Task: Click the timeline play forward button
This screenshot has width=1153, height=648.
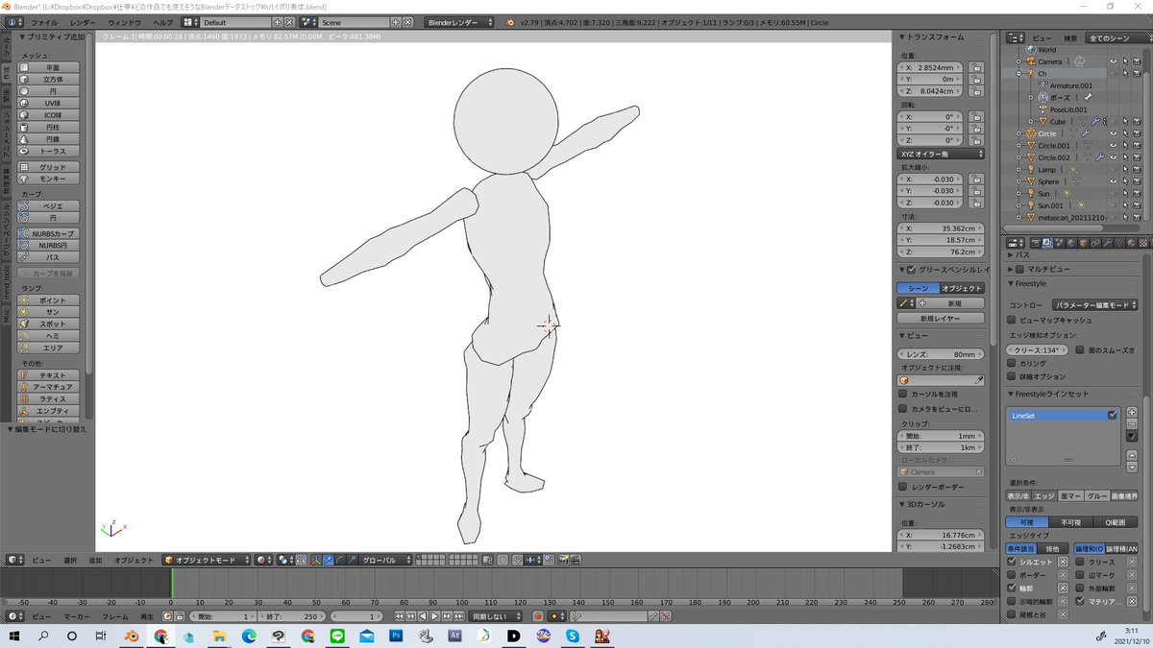Action: pos(434,616)
